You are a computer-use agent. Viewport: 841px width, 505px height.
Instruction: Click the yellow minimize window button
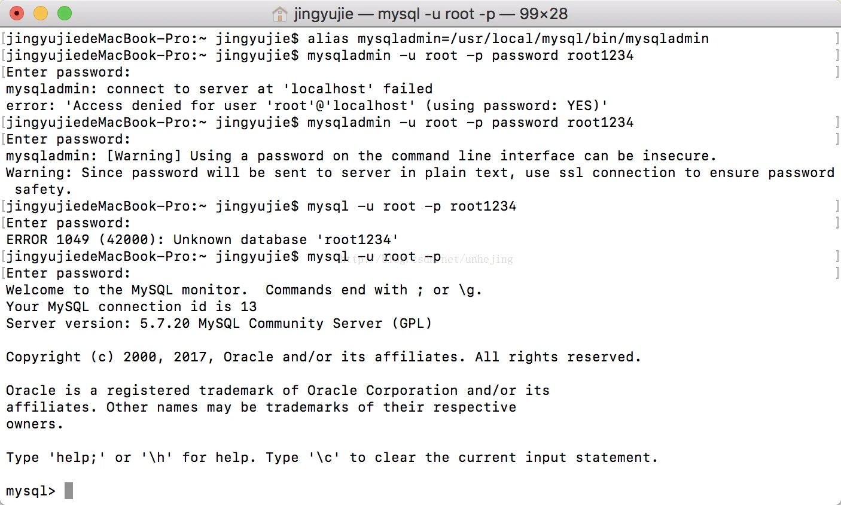click(x=41, y=13)
